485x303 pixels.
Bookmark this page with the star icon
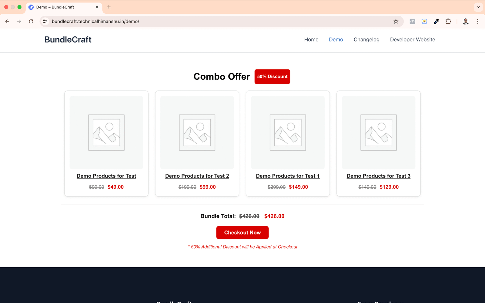coord(396,21)
